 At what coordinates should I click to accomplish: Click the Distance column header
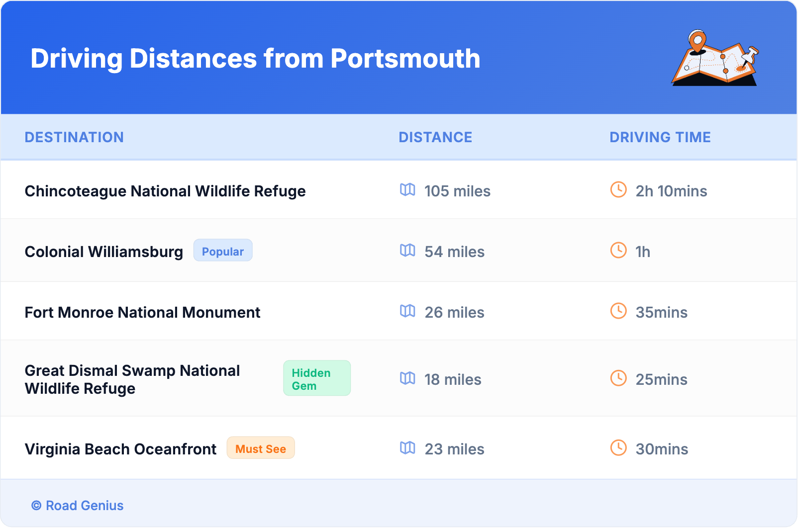[x=435, y=137]
